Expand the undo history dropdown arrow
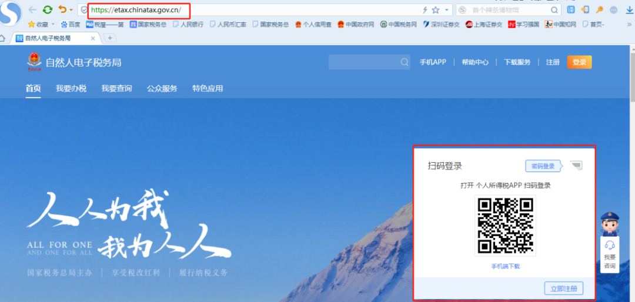 click(71, 10)
